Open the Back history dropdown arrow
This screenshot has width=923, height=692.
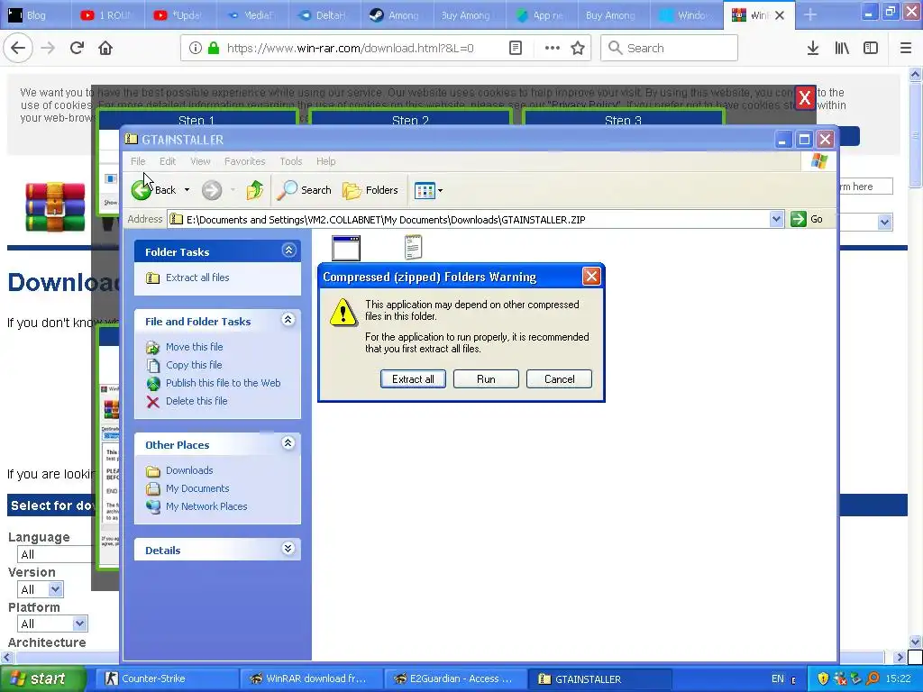point(187,190)
